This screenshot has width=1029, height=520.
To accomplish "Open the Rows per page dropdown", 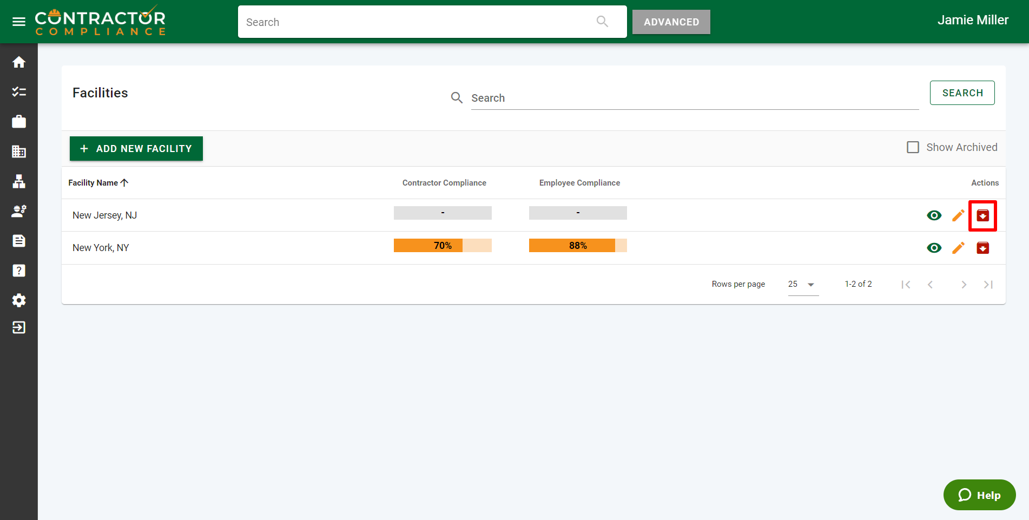I will (803, 285).
